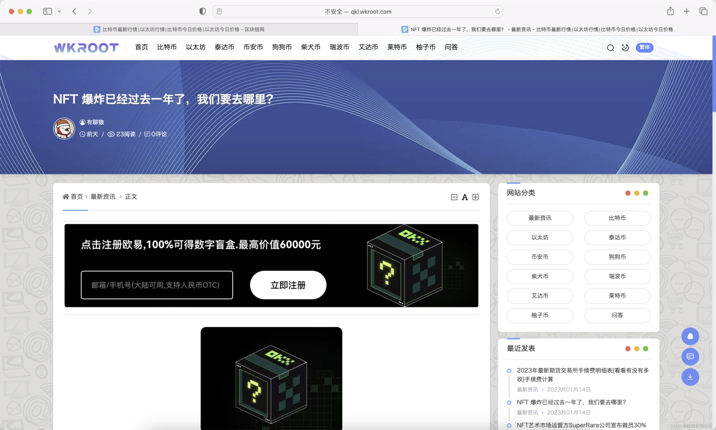Open the 币安币 category in 网站分类
This screenshot has height=430, width=716.
click(540, 257)
